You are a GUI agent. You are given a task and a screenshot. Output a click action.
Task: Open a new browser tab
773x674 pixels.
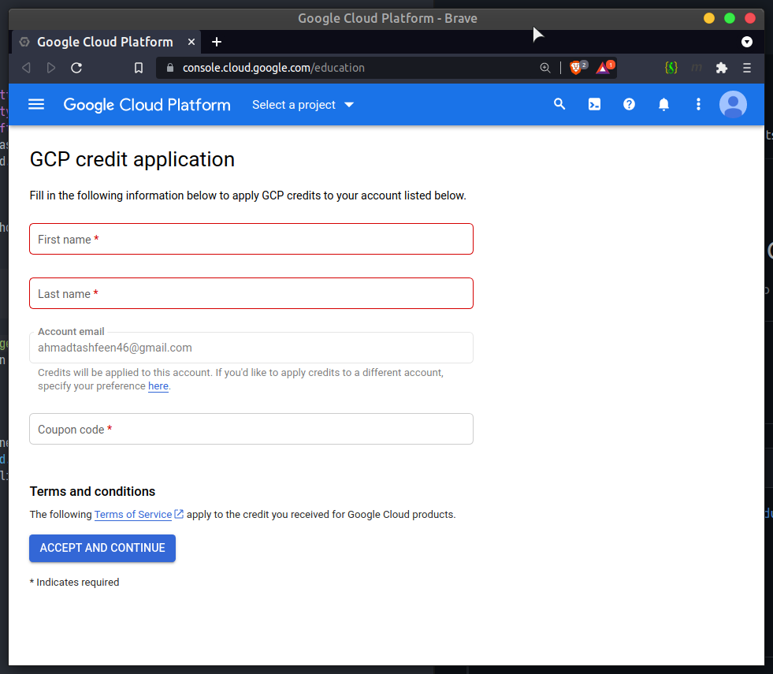pyautogui.click(x=217, y=42)
